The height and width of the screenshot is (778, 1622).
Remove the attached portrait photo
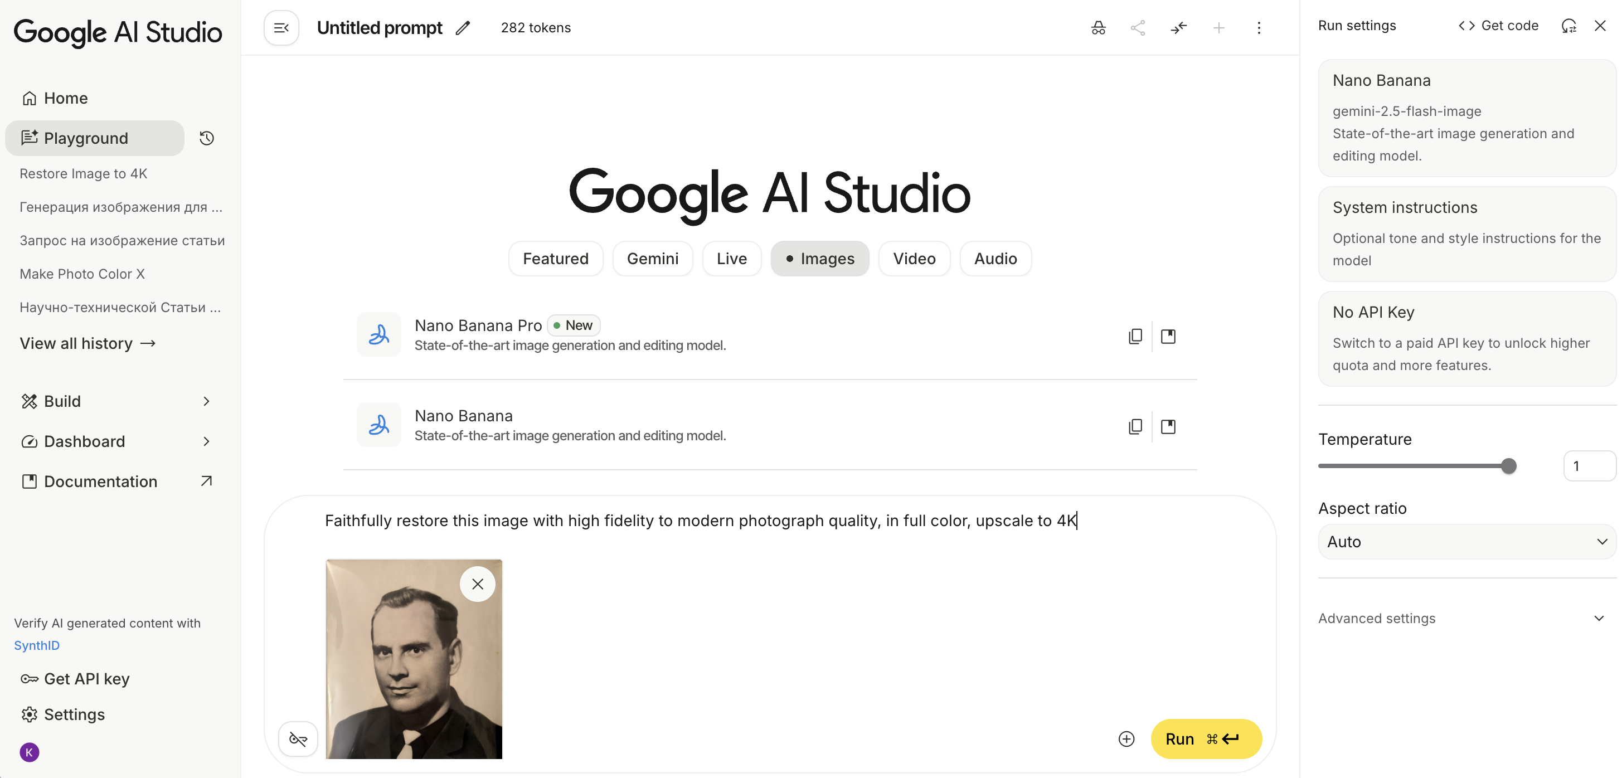pos(477,583)
